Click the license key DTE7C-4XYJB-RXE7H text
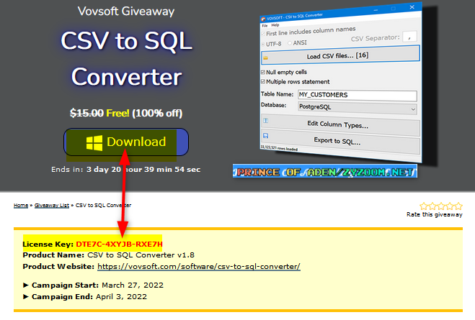475x320 pixels. click(119, 244)
